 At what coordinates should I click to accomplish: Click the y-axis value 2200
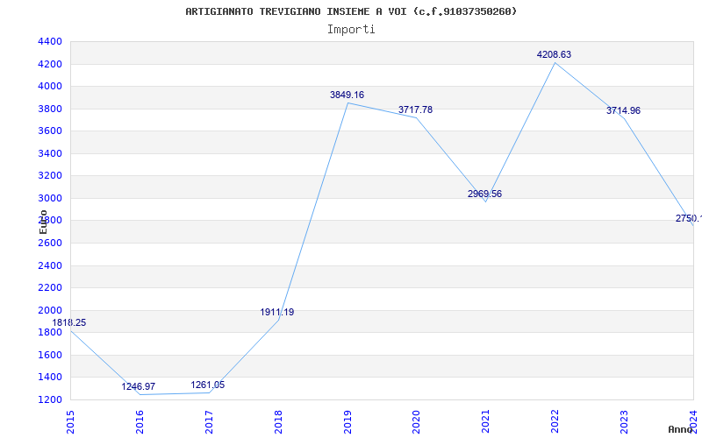(50, 288)
